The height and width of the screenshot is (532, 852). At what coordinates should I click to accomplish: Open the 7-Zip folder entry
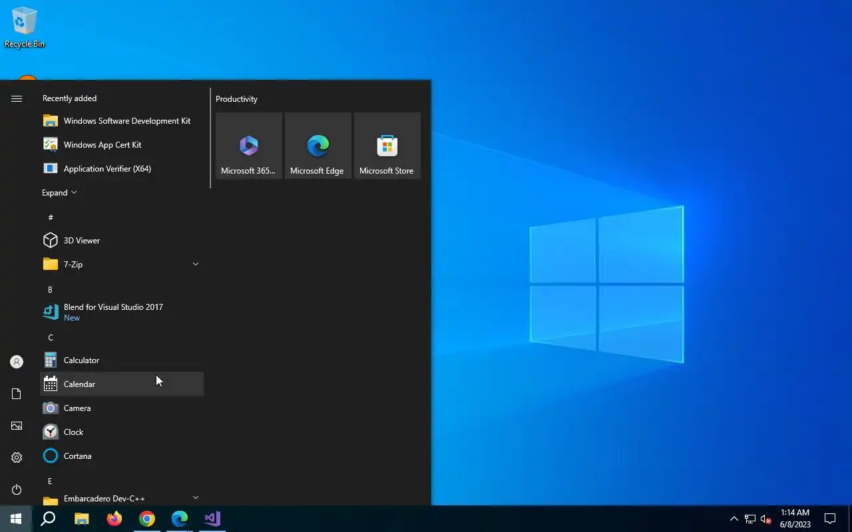122,264
